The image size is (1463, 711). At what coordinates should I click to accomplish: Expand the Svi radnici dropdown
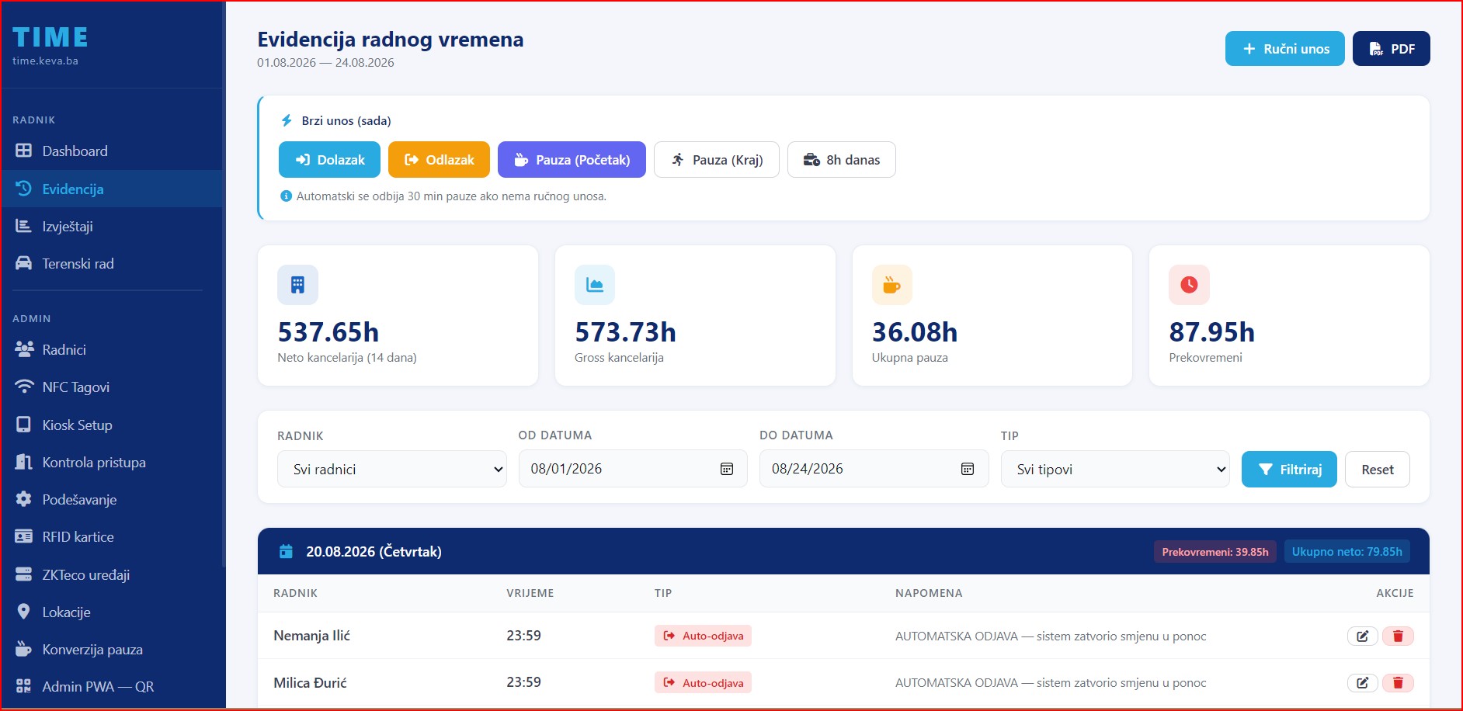click(392, 469)
